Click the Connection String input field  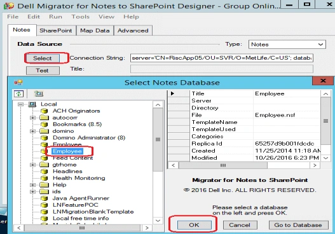click(222, 58)
